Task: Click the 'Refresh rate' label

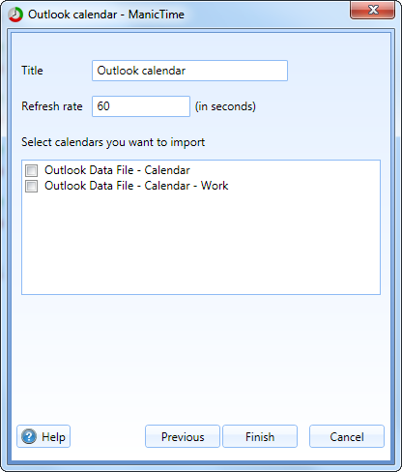Action: (52, 106)
